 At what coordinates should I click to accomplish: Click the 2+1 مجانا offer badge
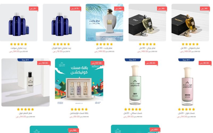(26, 60)
